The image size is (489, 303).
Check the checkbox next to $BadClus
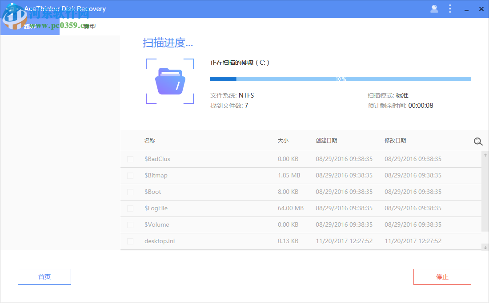click(x=130, y=159)
